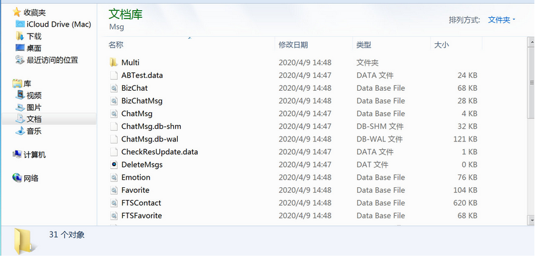
Task: Click the scrollbar up arrow
Action: (531, 42)
